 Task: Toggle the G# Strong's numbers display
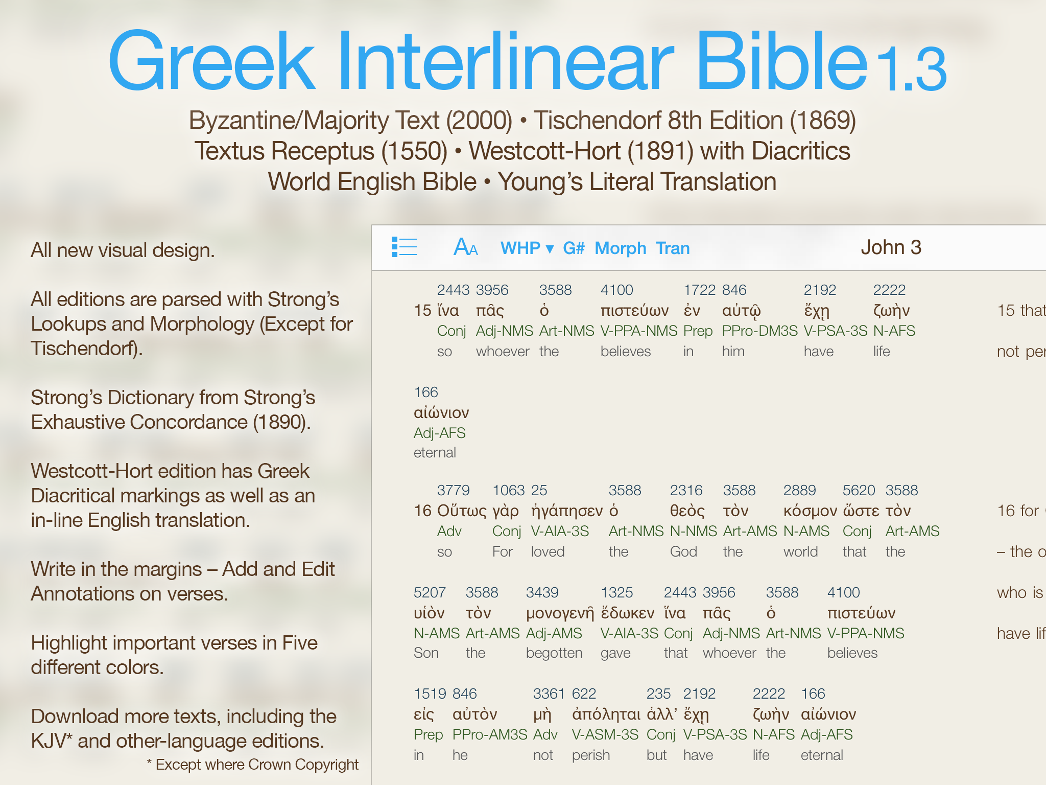pos(573,248)
